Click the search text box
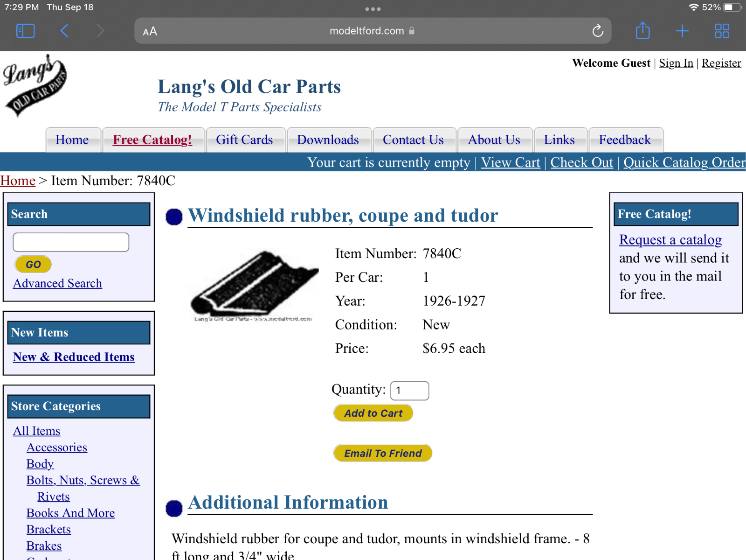The image size is (746, 560). click(71, 242)
